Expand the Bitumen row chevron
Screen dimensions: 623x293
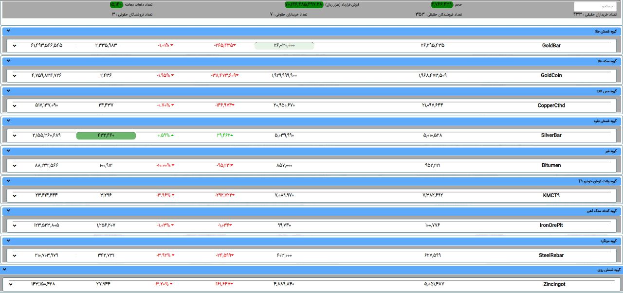(x=15, y=166)
